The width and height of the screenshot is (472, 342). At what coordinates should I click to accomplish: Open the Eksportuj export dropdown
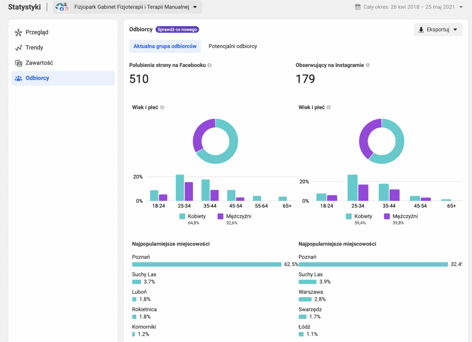[438, 30]
